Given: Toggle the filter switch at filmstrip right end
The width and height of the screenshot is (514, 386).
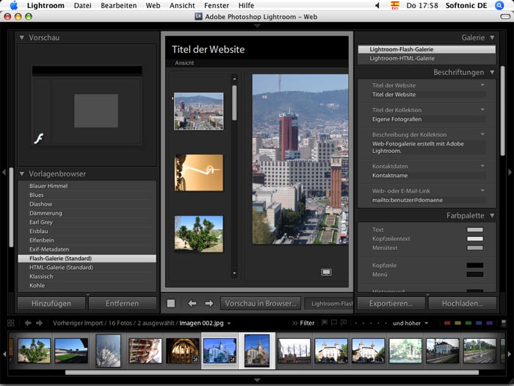Looking at the screenshot, I should click(x=504, y=323).
